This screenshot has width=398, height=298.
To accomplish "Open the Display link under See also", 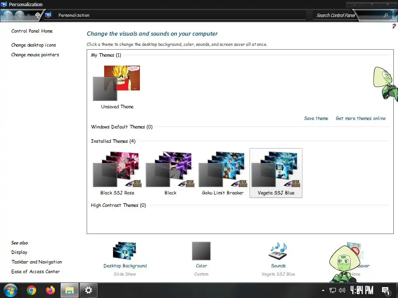I will pos(19,252).
